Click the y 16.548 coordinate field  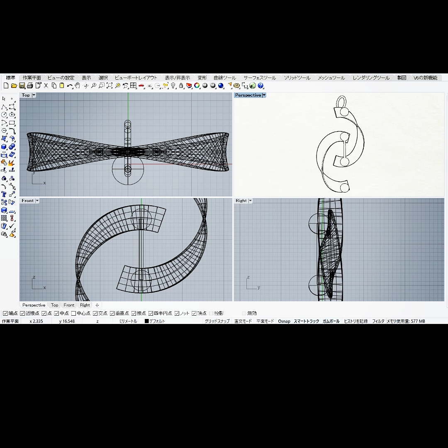(x=67, y=321)
